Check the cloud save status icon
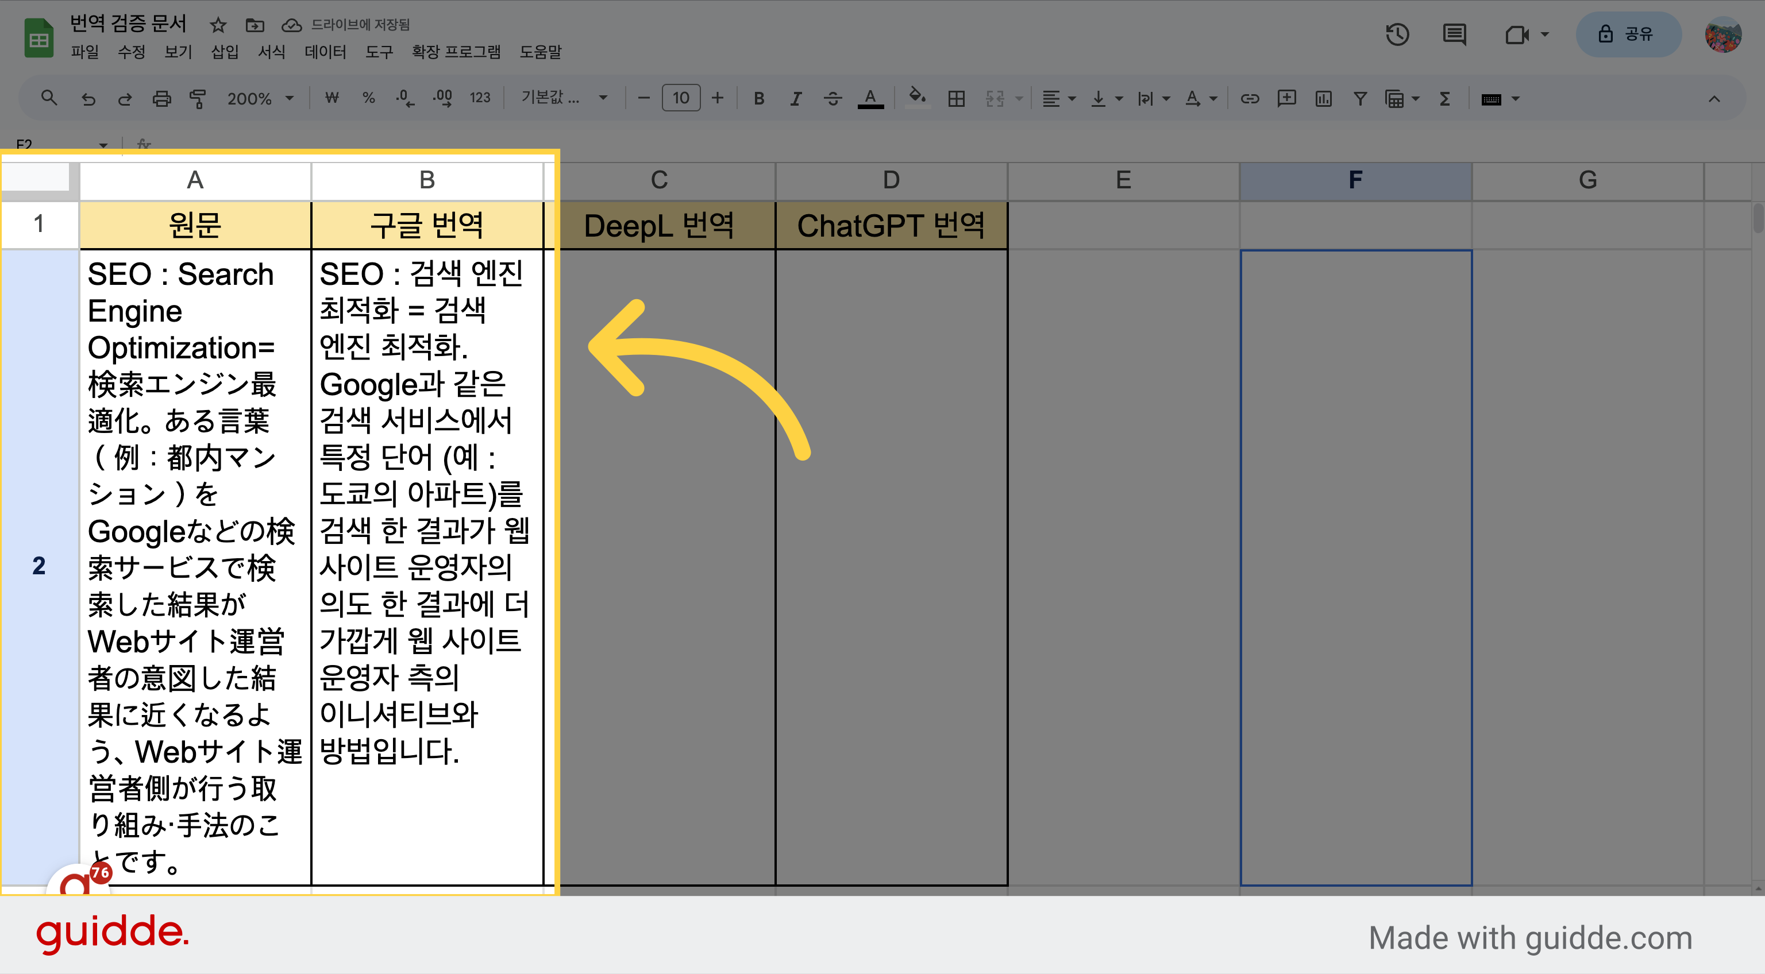The height and width of the screenshot is (974, 1765). [291, 25]
